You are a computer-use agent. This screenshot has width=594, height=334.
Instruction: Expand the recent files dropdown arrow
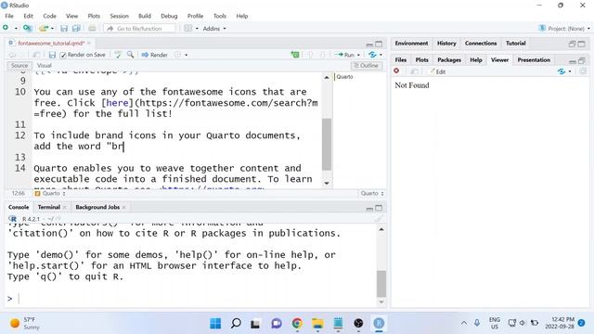pos(52,29)
